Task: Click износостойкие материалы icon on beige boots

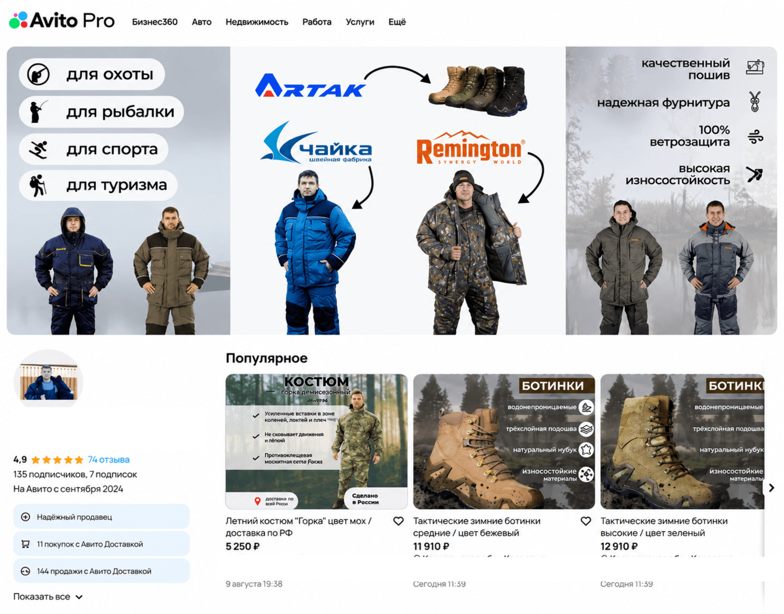Action: [x=586, y=474]
